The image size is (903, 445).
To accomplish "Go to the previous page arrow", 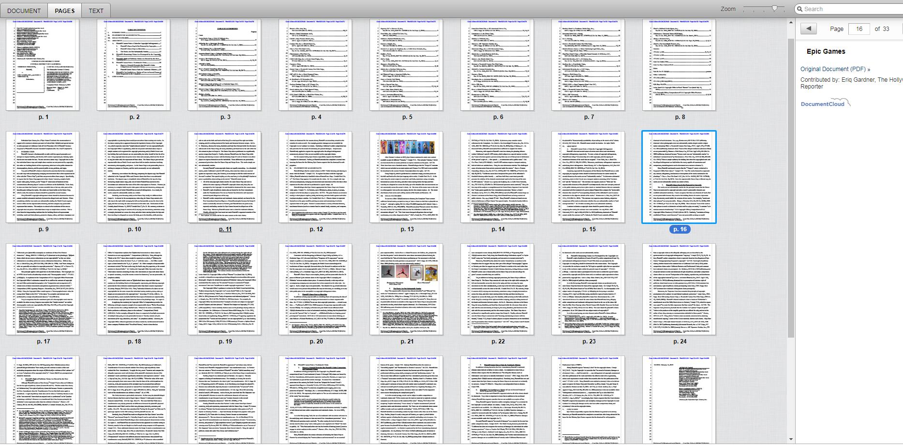I will (809, 29).
